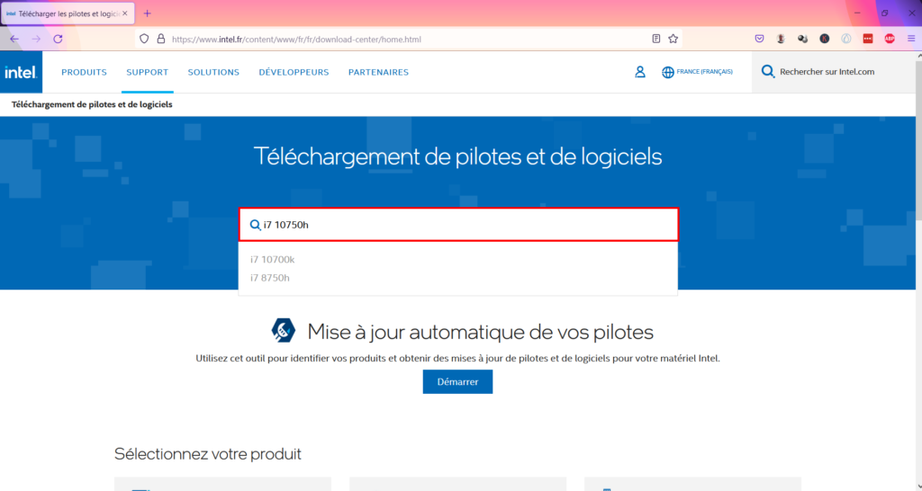
Task: Select the i7 8750h suggestion
Action: pyautogui.click(x=270, y=278)
